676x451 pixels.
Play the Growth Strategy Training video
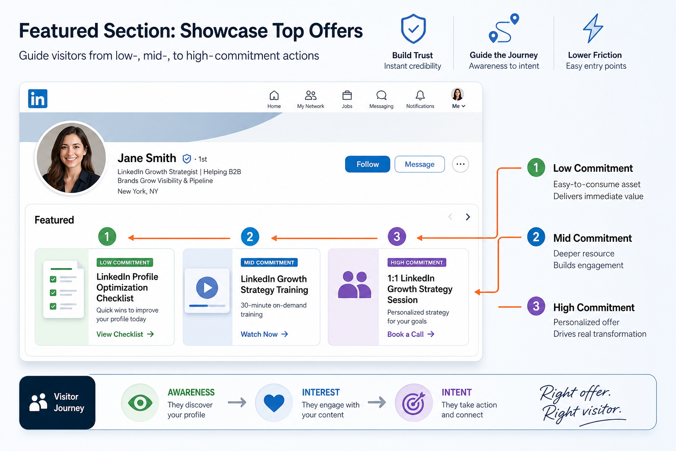pyautogui.click(x=207, y=288)
